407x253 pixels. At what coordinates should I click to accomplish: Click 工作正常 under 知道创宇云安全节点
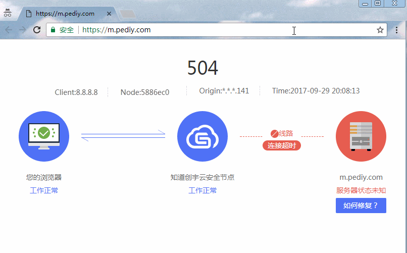coord(202,190)
